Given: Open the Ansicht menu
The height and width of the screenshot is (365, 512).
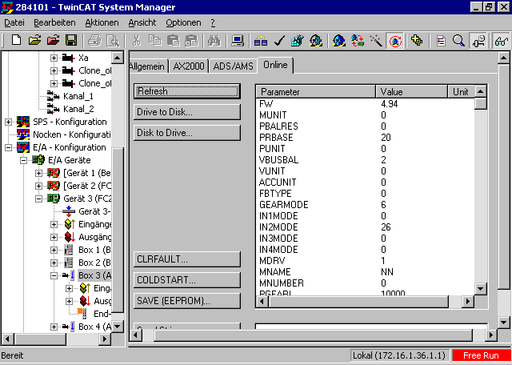Looking at the screenshot, I should [x=142, y=22].
